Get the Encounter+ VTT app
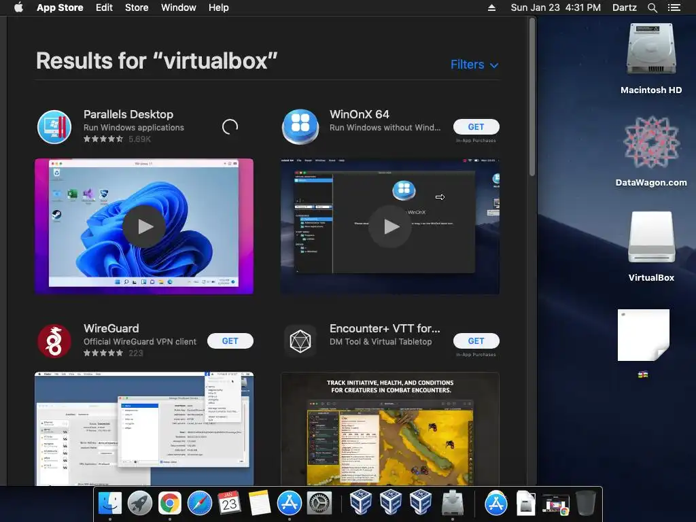This screenshot has width=696, height=522. (x=476, y=341)
